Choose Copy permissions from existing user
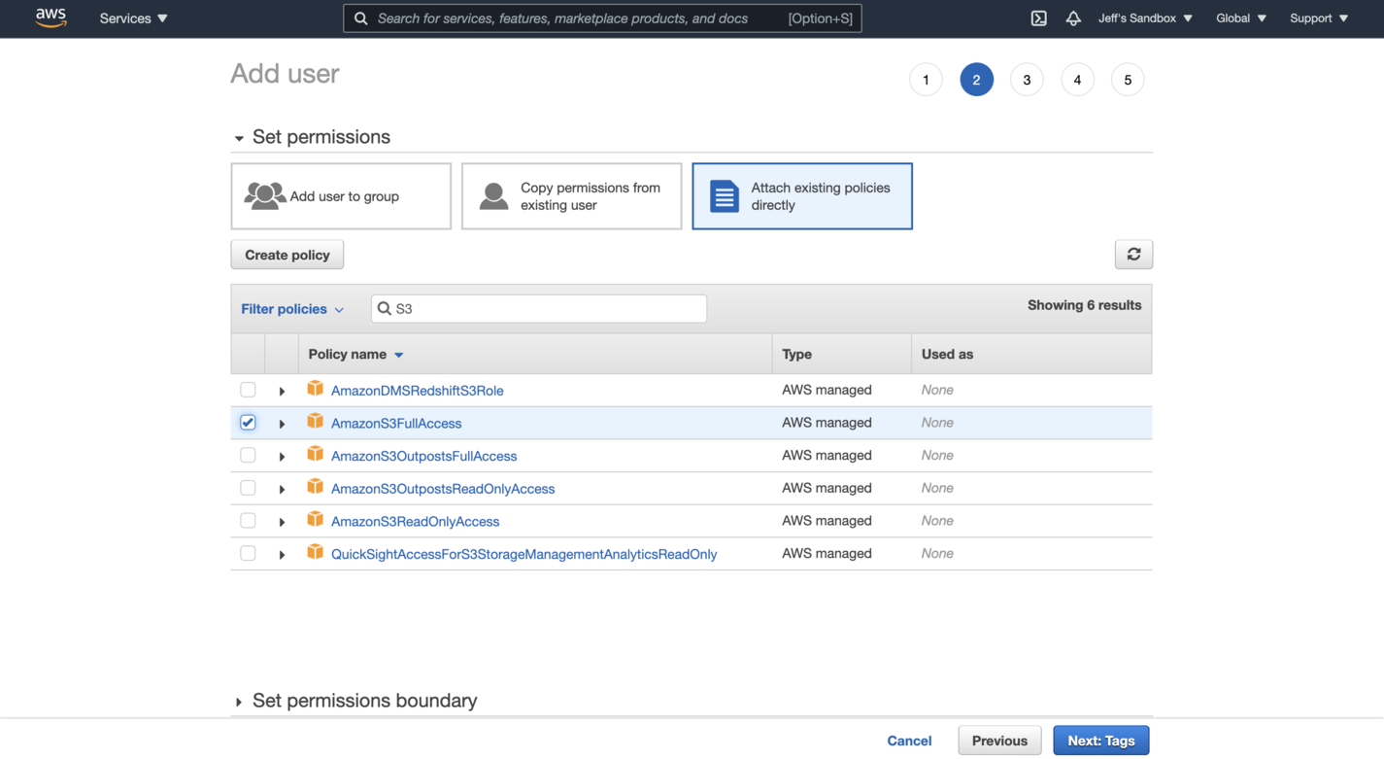The image size is (1384, 759). click(x=571, y=195)
